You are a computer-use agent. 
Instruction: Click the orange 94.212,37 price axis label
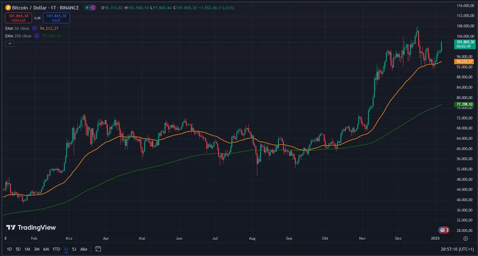(x=465, y=62)
